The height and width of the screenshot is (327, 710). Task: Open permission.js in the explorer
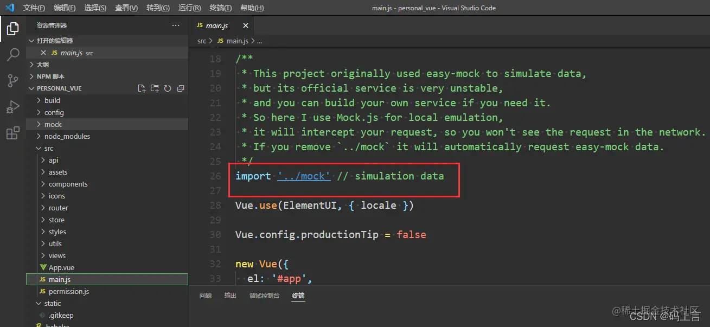107,291
